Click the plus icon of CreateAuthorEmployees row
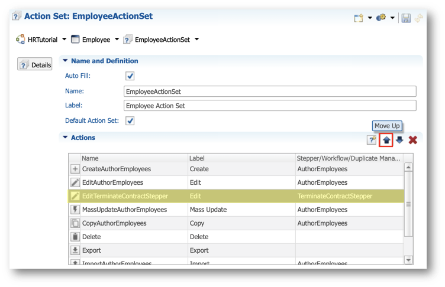 click(75, 169)
